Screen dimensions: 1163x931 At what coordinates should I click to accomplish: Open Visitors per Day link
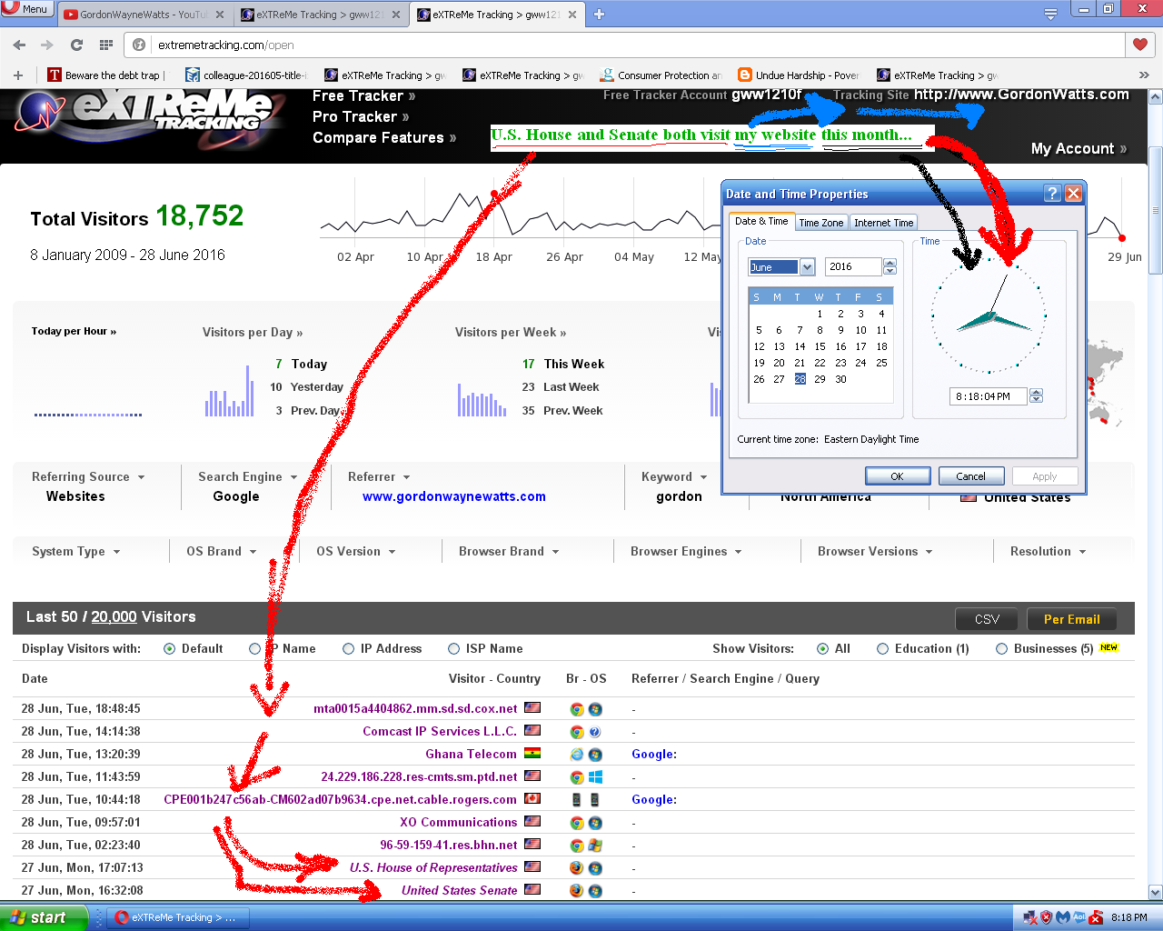point(253,333)
